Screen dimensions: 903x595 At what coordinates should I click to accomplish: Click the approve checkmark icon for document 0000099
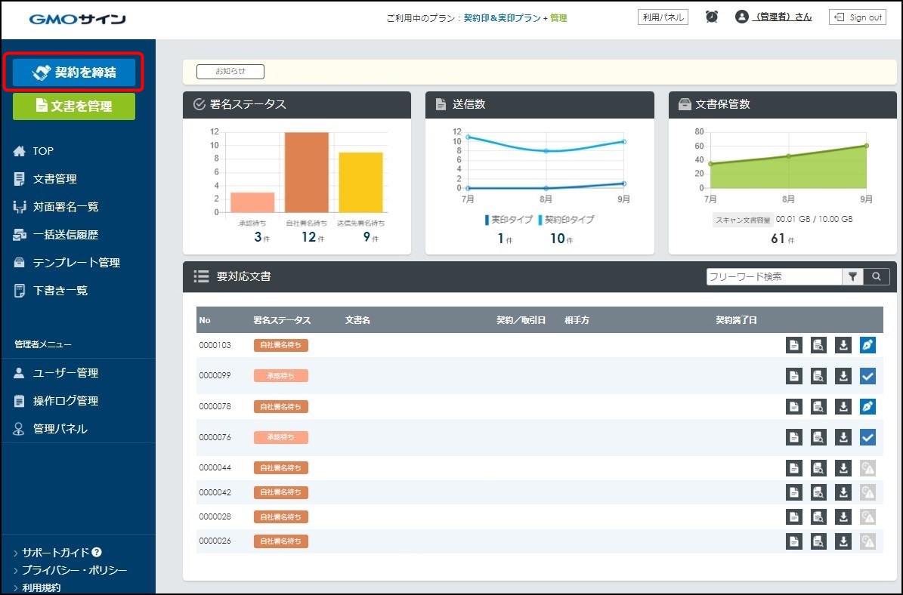(867, 375)
